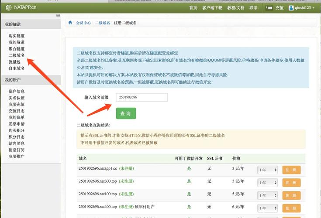Screen dimensions: 321x218
Task: Click the 6 元/年 price cell
Action: click(x=238, y=207)
